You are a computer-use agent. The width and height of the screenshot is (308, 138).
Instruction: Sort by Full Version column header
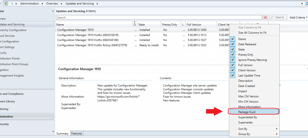pyautogui.click(x=201, y=25)
